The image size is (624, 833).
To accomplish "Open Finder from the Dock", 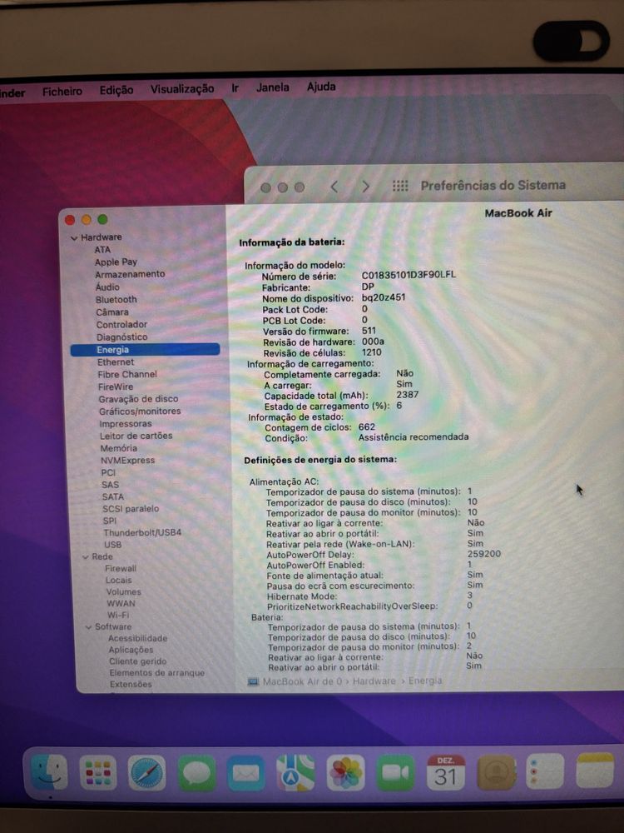I will (x=49, y=772).
